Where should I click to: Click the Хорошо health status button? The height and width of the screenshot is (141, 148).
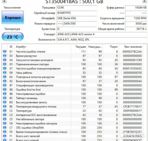coord(13,17)
